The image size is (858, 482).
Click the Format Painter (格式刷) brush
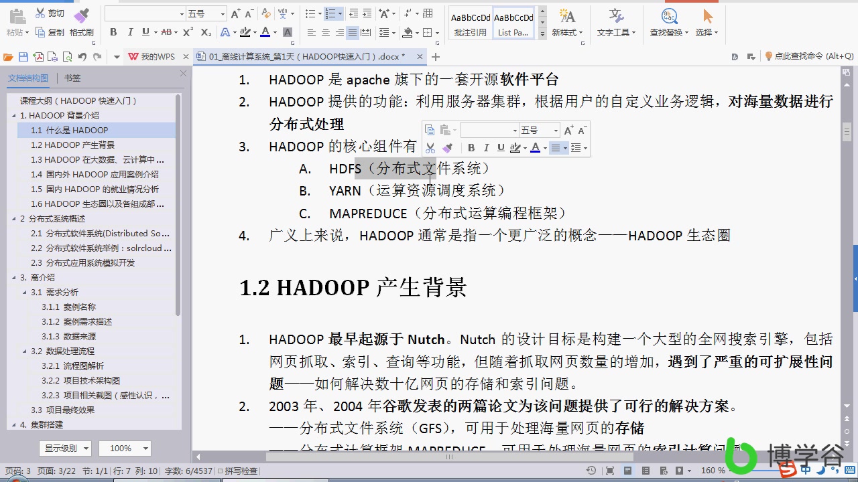[82, 22]
